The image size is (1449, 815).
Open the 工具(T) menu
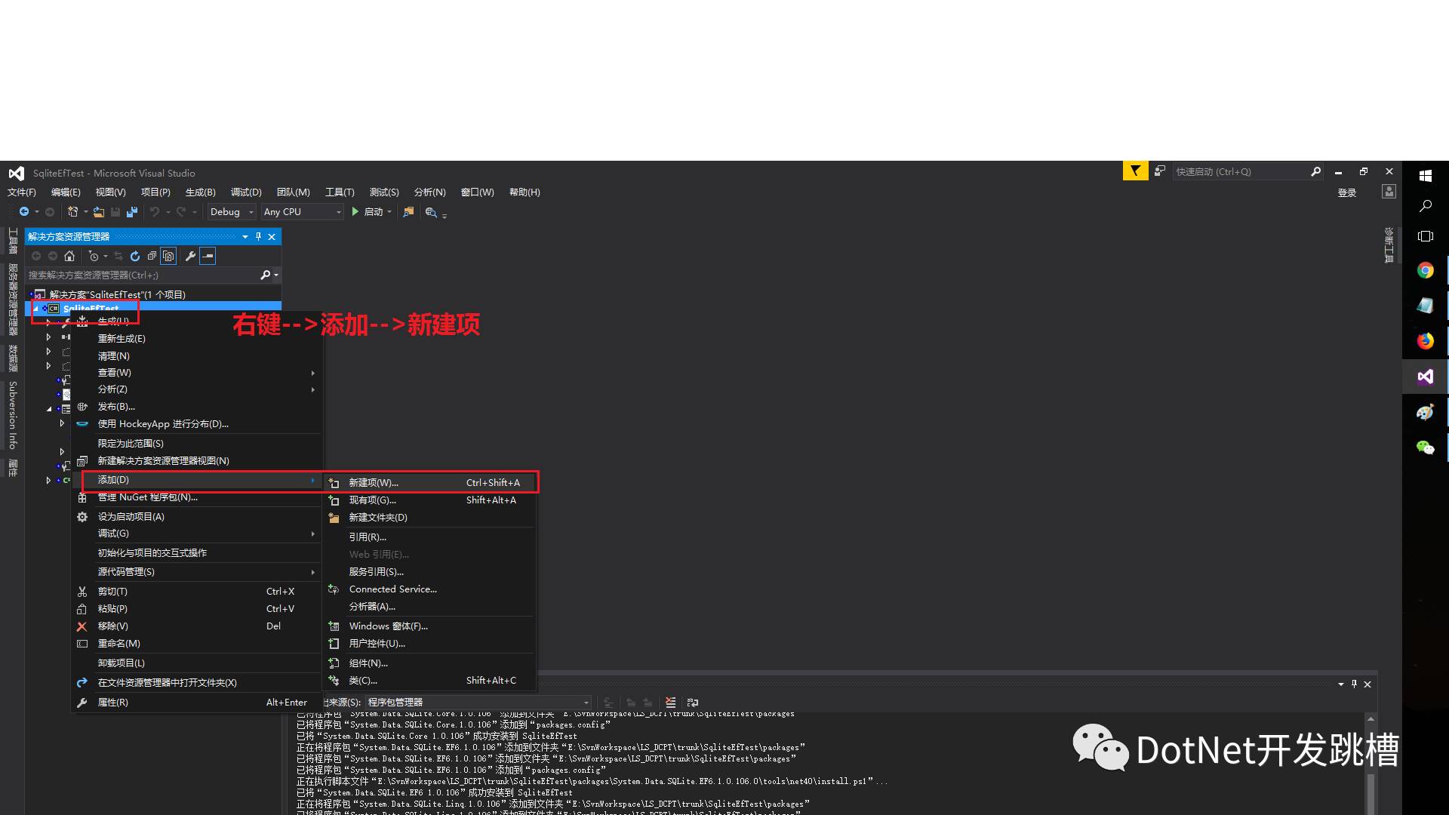(340, 192)
